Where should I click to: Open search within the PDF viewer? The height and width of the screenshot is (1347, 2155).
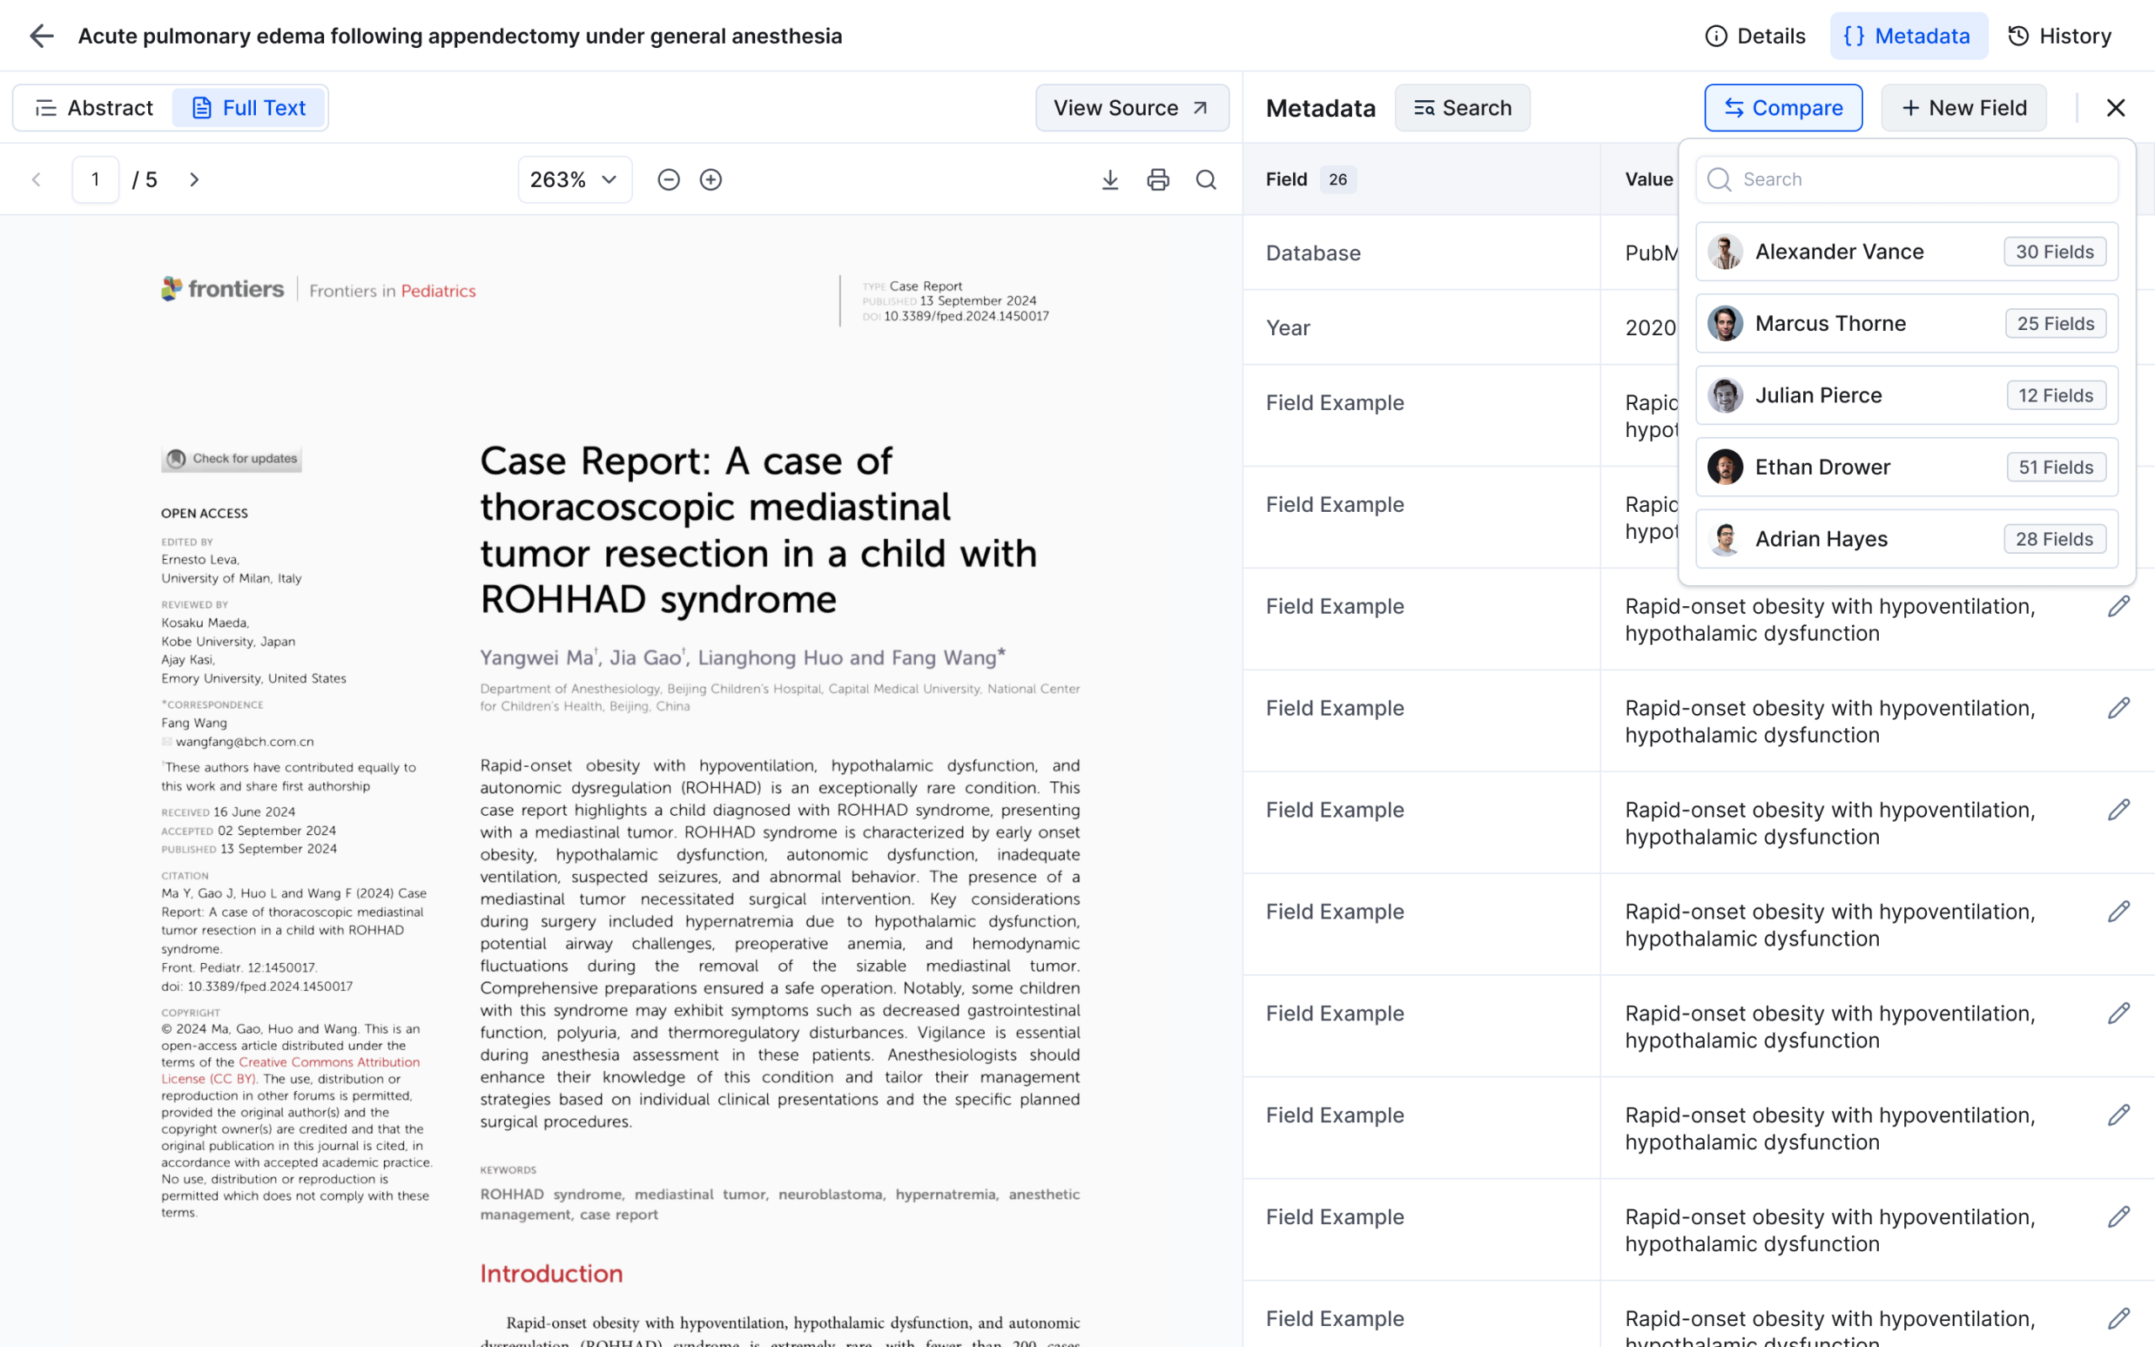[x=1205, y=180]
